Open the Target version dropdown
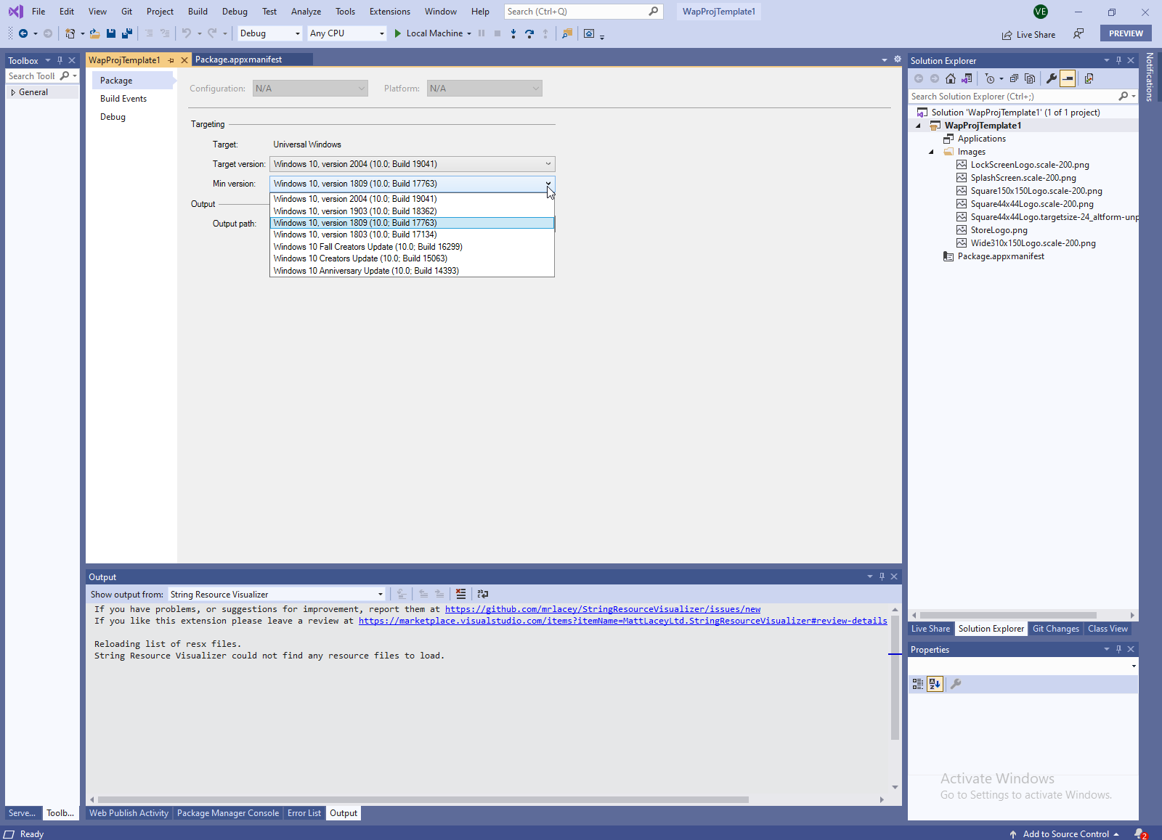Image resolution: width=1162 pixels, height=840 pixels. point(412,164)
